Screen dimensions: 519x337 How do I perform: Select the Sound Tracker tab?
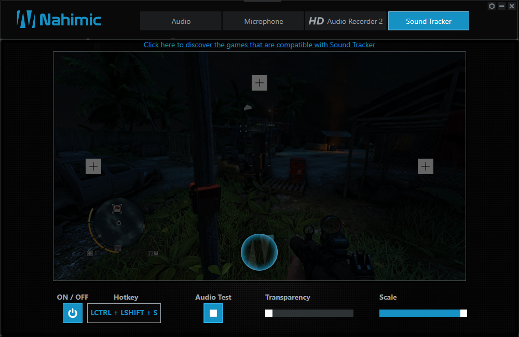point(429,21)
